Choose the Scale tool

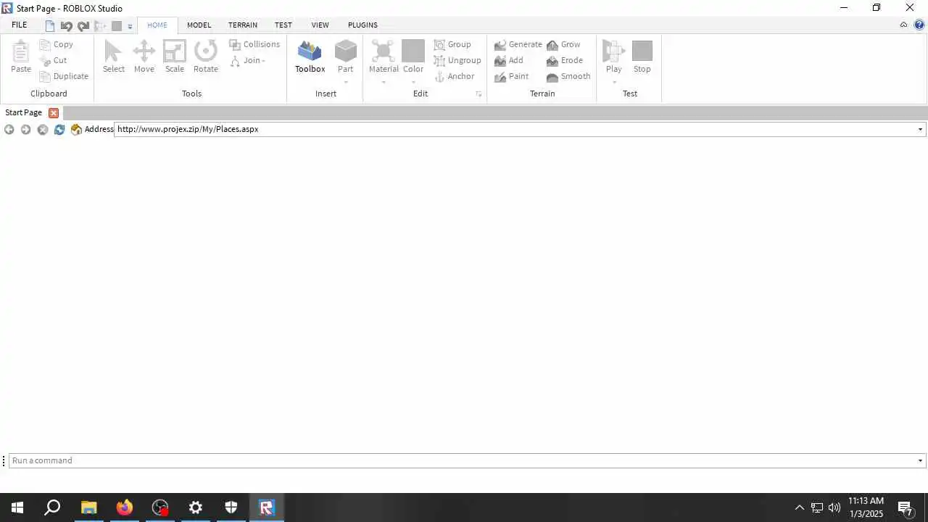[175, 57]
